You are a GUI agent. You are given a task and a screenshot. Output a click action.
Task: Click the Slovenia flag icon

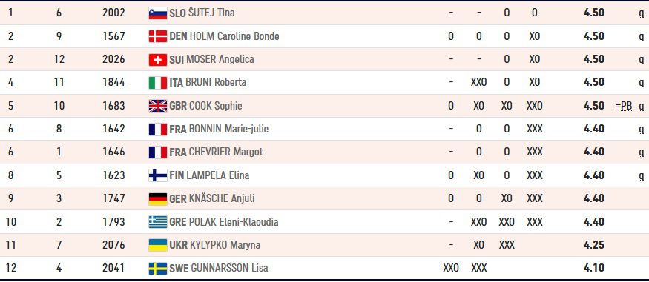click(158, 13)
